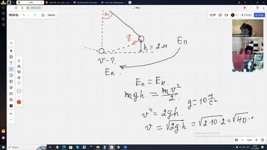Select the Sticky note tool
This screenshot has width=267, height=150.
(x=11, y=75)
